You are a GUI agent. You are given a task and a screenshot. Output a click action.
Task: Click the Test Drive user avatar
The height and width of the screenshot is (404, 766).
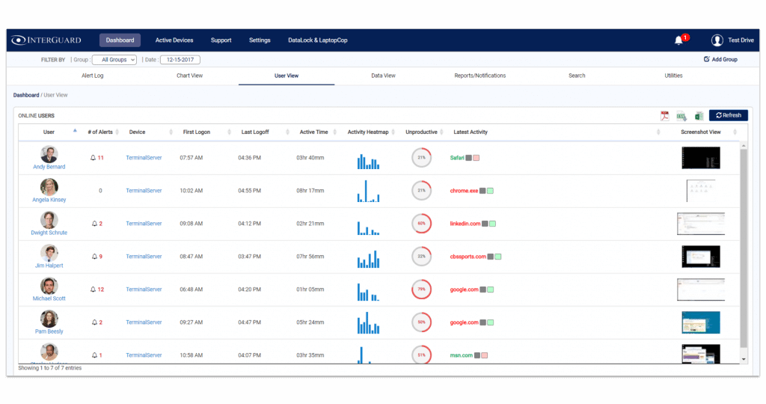pos(717,40)
